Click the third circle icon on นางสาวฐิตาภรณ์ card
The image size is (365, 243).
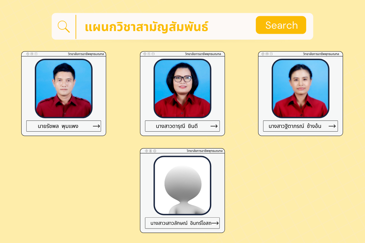pyautogui.click(x=271, y=54)
